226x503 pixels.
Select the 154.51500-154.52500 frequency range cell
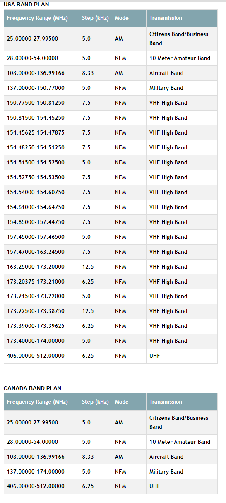pyautogui.click(x=41, y=163)
